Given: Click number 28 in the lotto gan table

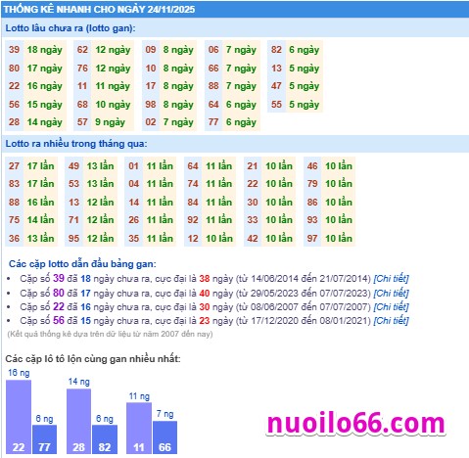Looking at the screenshot, I should (x=14, y=122).
